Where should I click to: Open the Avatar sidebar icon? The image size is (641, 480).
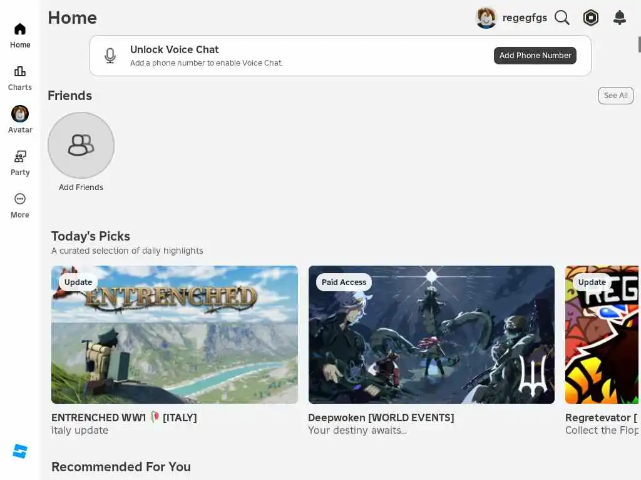19,114
